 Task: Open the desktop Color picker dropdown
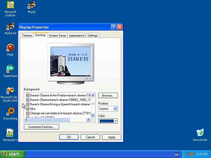(108, 121)
